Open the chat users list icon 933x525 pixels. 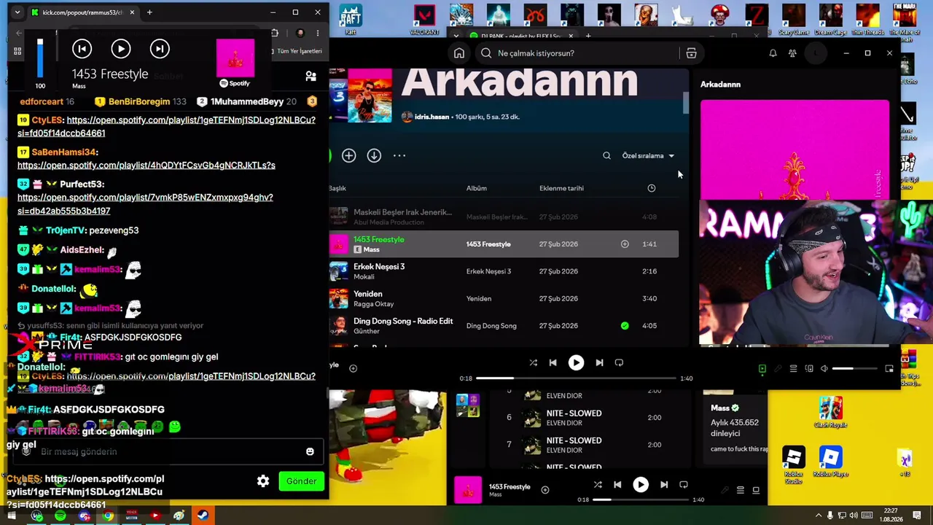coord(311,76)
